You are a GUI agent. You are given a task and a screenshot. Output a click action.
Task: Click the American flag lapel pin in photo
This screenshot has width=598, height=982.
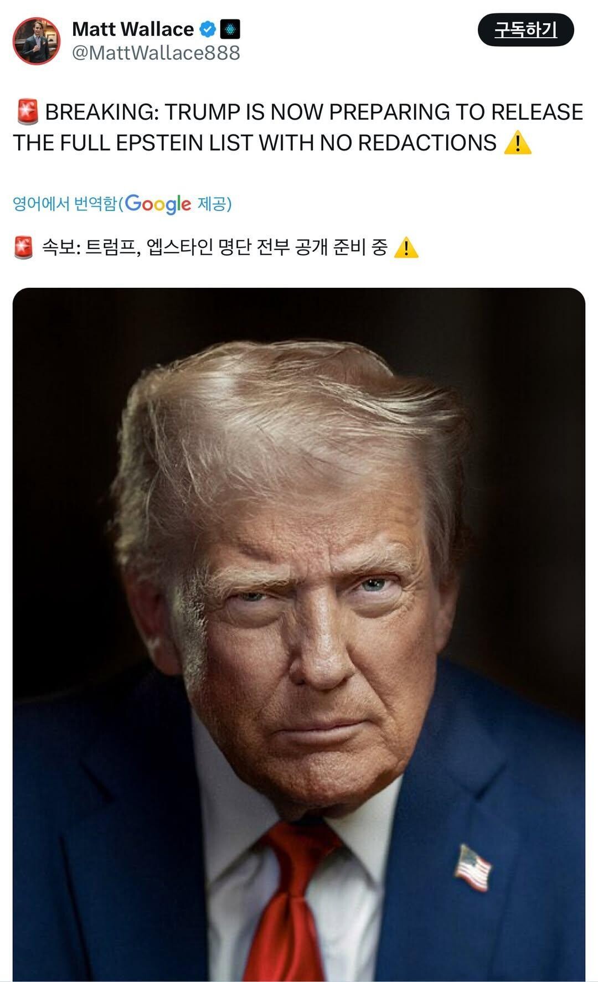472,867
